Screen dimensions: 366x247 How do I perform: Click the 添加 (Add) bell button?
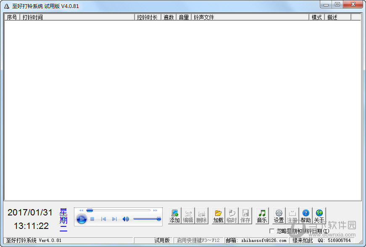pos(175,216)
